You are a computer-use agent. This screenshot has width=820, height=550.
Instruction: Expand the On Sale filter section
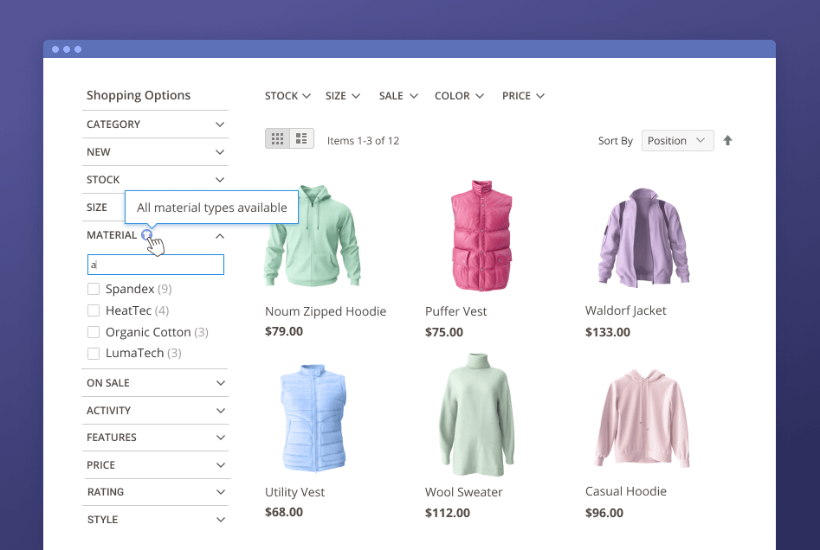point(220,383)
